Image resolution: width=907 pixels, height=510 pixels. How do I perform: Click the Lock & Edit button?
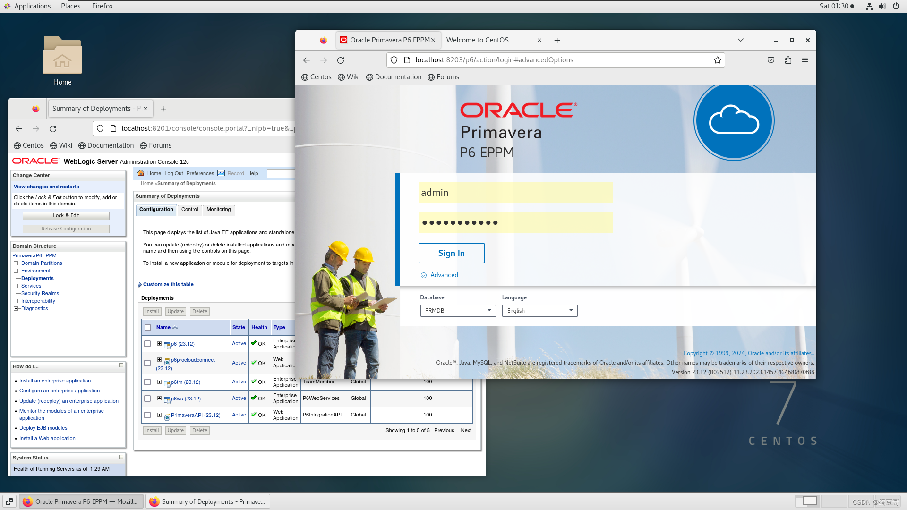tap(66, 215)
